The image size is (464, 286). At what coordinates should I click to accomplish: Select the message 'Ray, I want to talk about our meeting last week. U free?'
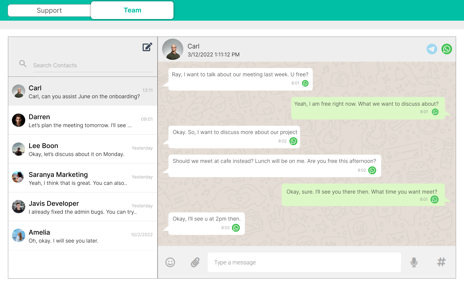point(240,79)
